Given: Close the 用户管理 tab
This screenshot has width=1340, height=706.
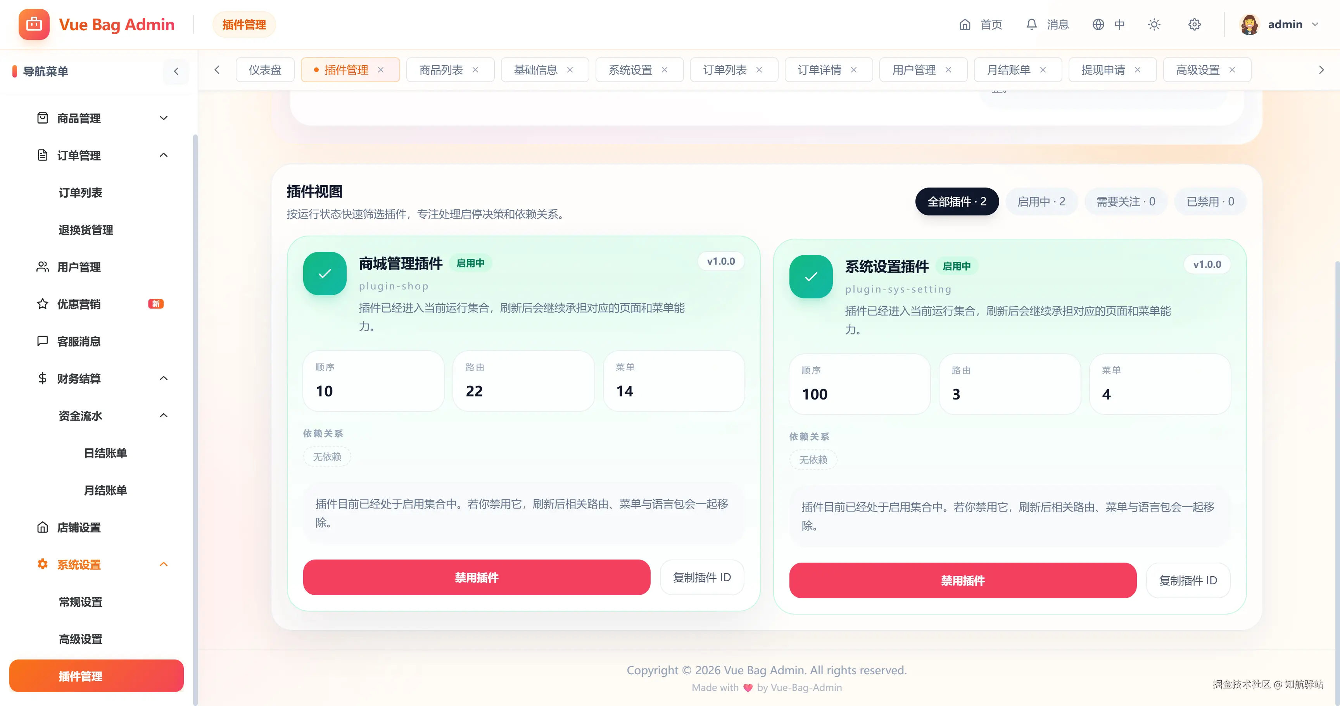Looking at the screenshot, I should pyautogui.click(x=948, y=70).
